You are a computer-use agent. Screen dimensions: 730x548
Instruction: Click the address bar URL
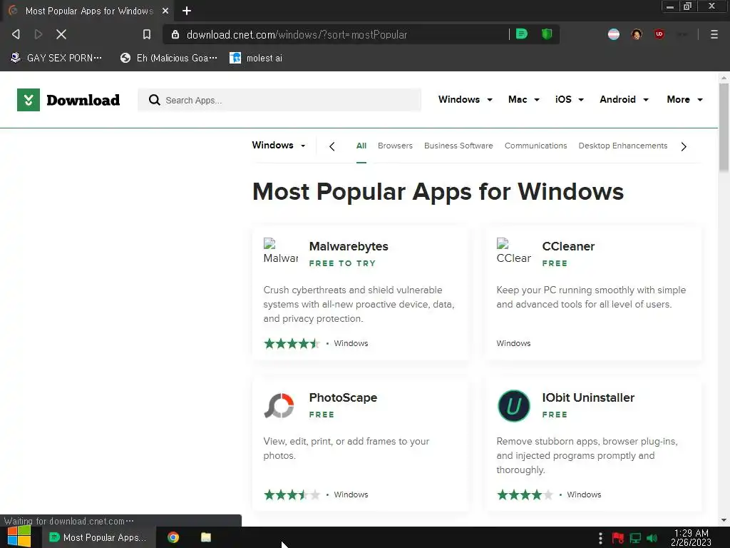click(x=297, y=34)
